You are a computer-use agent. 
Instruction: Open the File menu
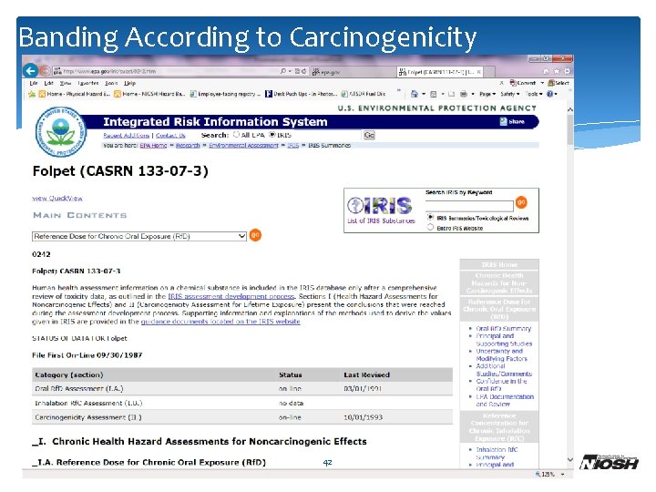pyautogui.click(x=34, y=83)
